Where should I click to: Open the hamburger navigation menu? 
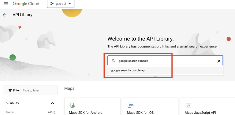point(6,4)
